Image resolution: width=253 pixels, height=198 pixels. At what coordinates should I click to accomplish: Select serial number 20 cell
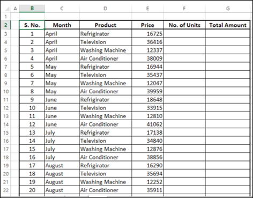(x=32, y=190)
